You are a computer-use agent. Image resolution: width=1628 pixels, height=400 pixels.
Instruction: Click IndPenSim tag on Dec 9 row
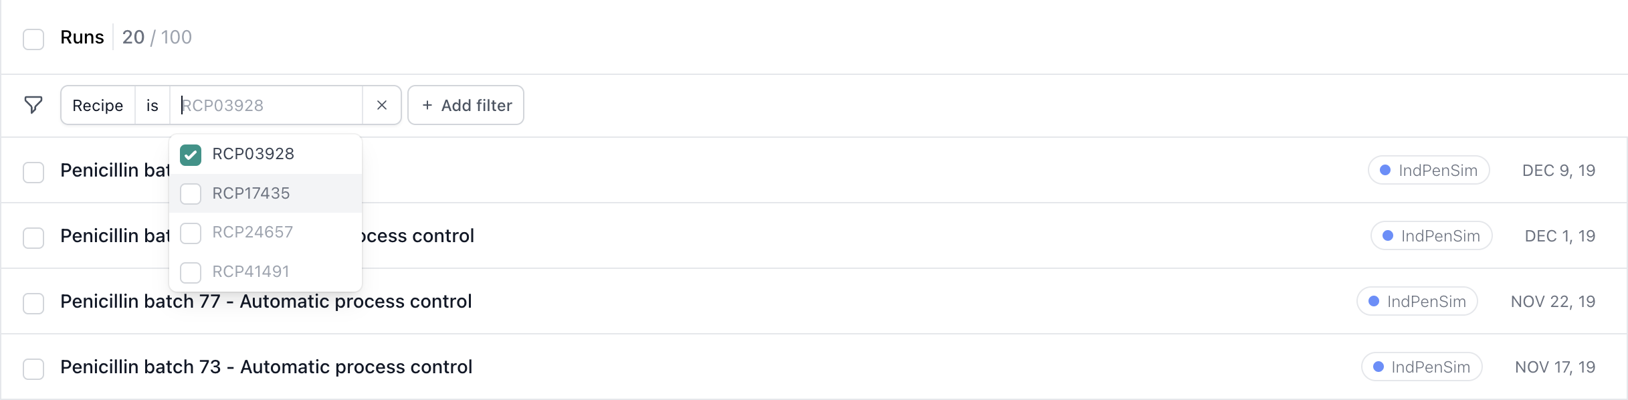point(1429,171)
